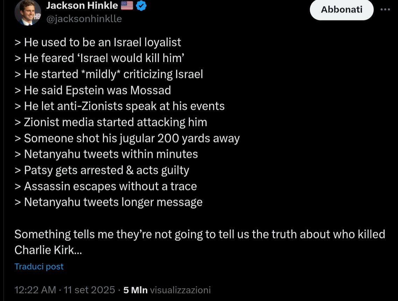Click the 'Netanyahu tweets longer message' line
This screenshot has height=301, width=398.
click(x=108, y=202)
